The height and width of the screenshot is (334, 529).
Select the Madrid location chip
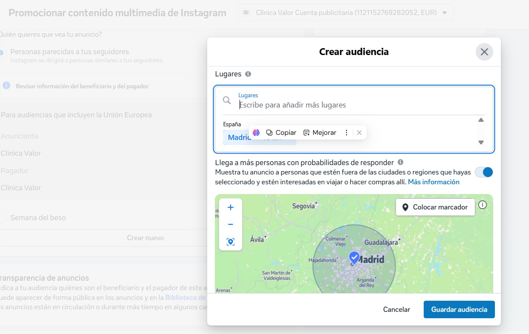[260, 137]
